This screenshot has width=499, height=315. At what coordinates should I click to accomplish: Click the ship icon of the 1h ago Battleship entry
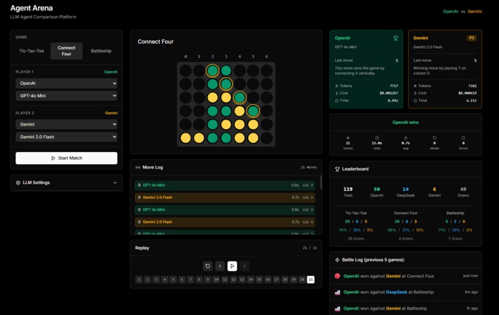(x=337, y=308)
